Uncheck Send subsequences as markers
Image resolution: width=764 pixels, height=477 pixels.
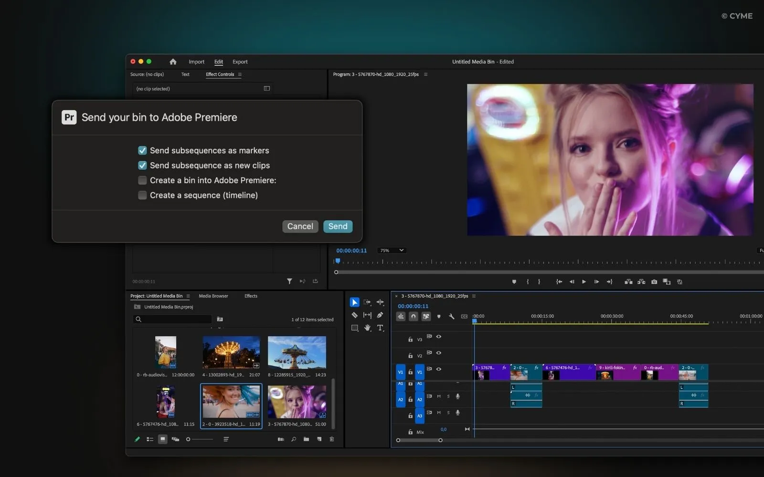(x=142, y=150)
